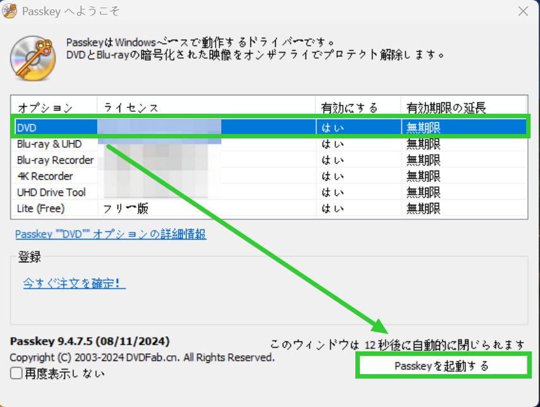Select the UHD Drive Tool option
The image size is (540, 407).
[51, 192]
